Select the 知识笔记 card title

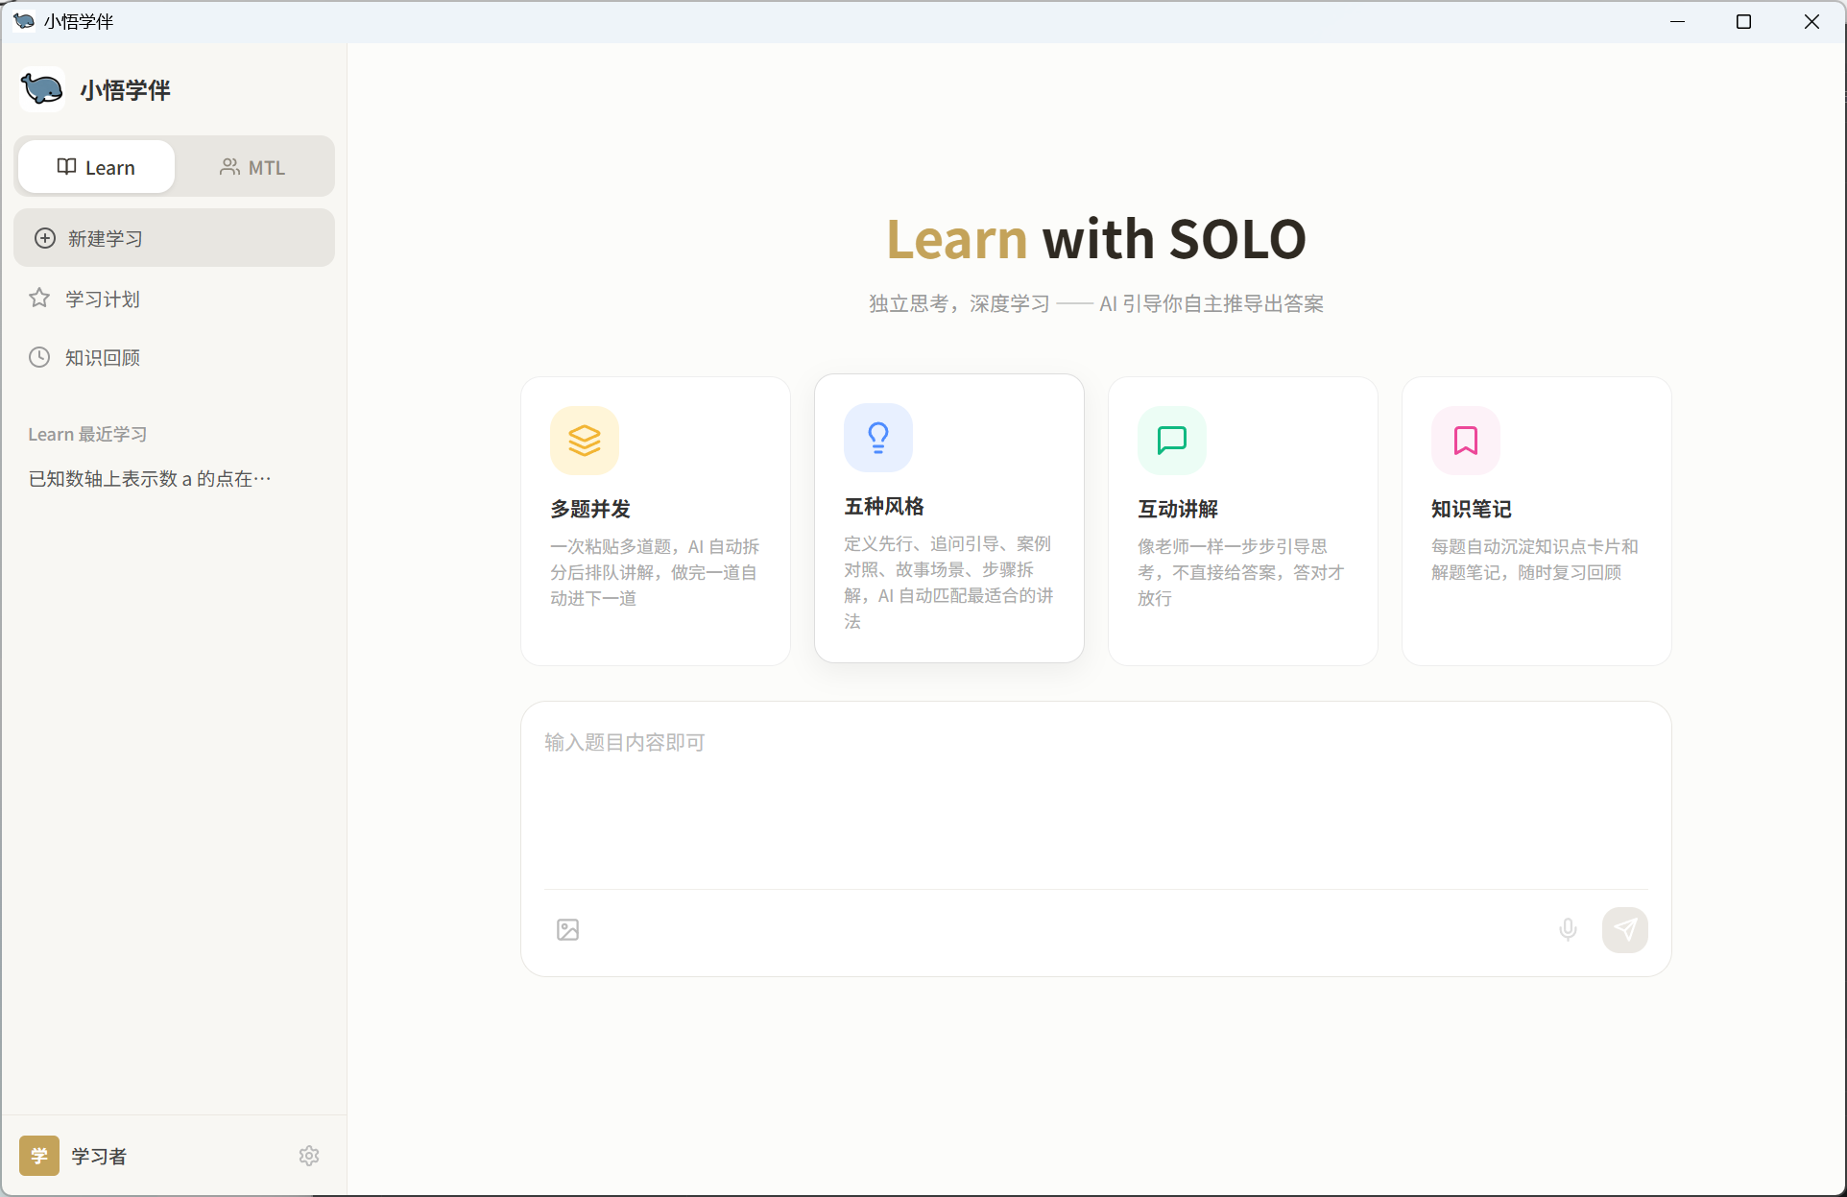point(1472,509)
